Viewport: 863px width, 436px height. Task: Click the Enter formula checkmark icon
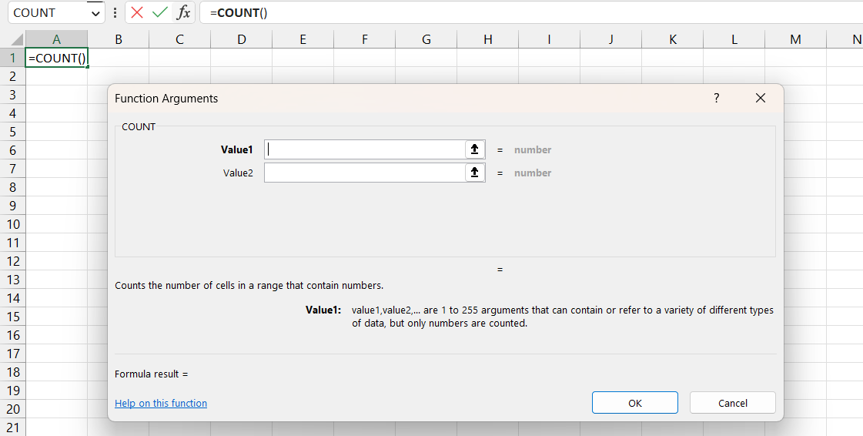tap(159, 12)
